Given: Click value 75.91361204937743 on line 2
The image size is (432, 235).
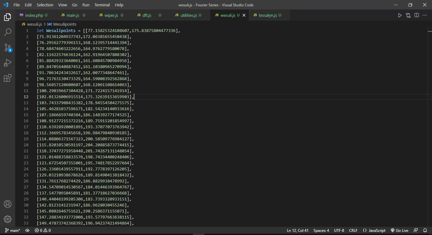Looking at the screenshot, I should pos(60,37).
